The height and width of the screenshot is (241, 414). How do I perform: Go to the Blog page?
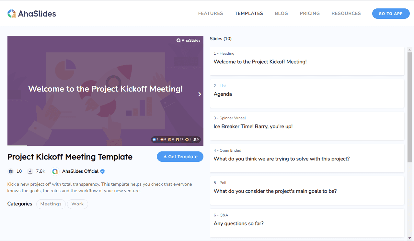click(x=281, y=13)
